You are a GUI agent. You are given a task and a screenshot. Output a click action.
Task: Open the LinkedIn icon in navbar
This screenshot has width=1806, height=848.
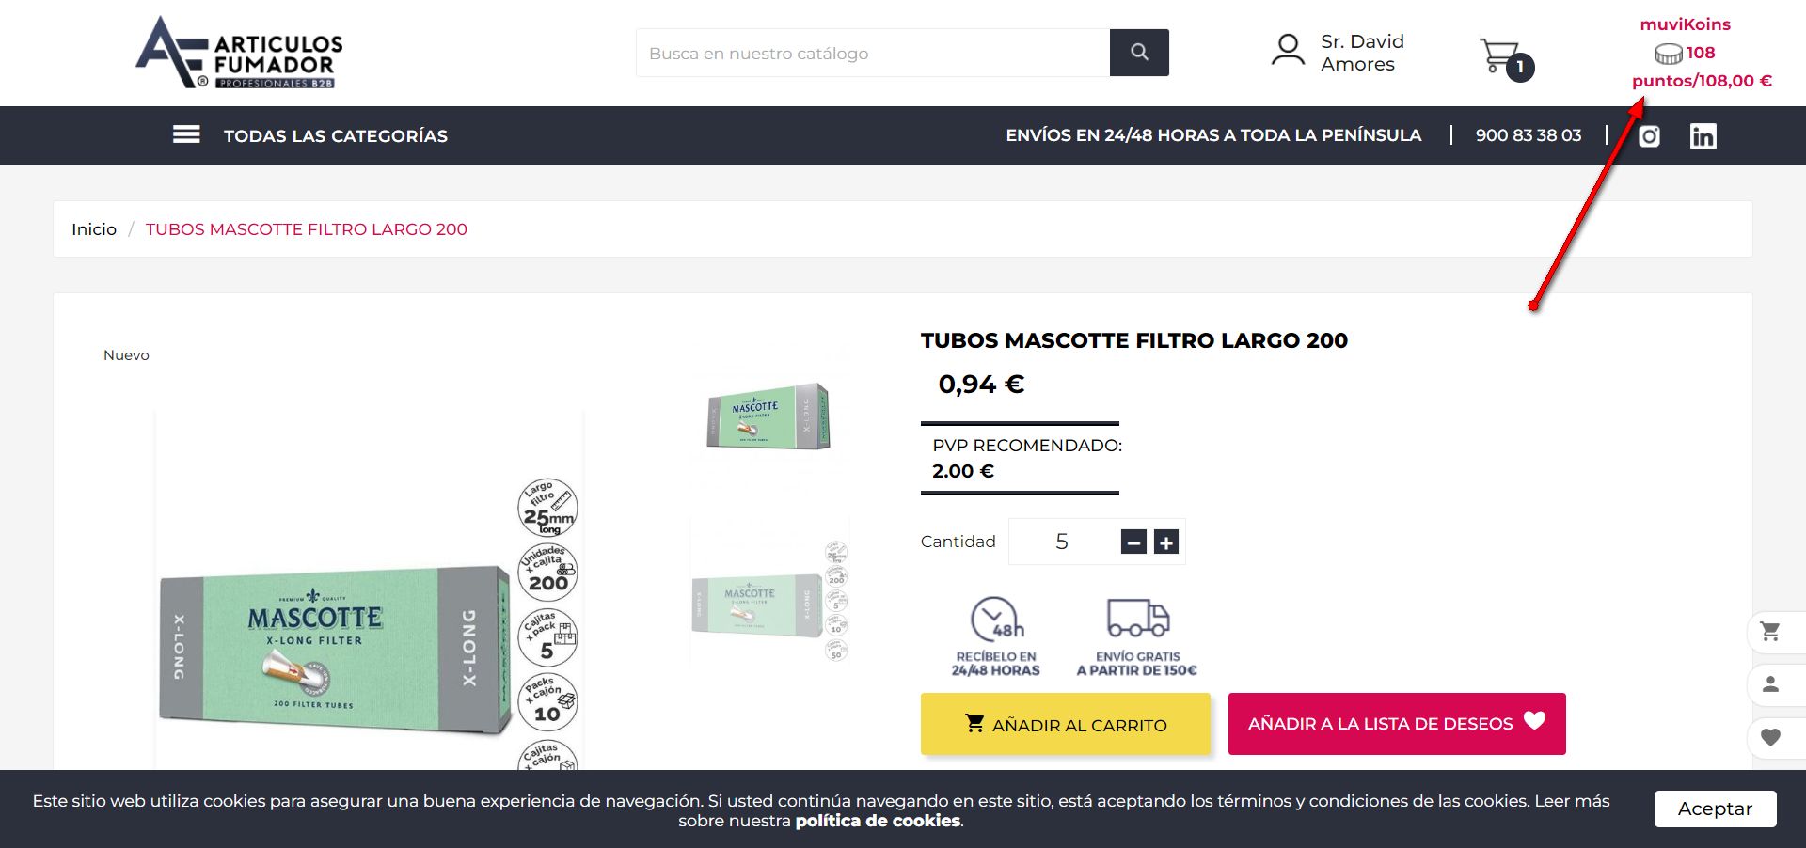(1703, 136)
